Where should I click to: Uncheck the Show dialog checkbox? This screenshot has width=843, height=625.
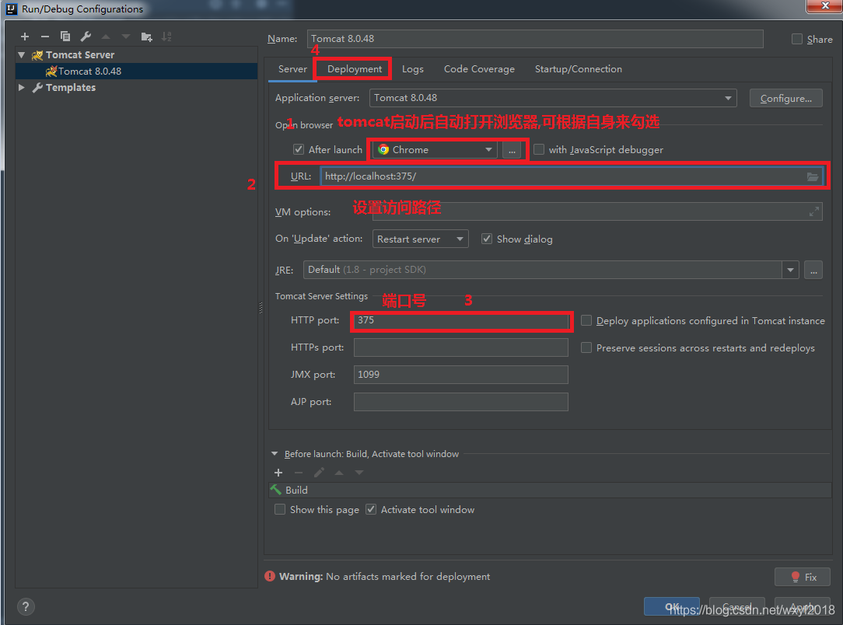coord(487,239)
